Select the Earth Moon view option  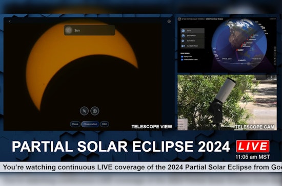point(192,41)
